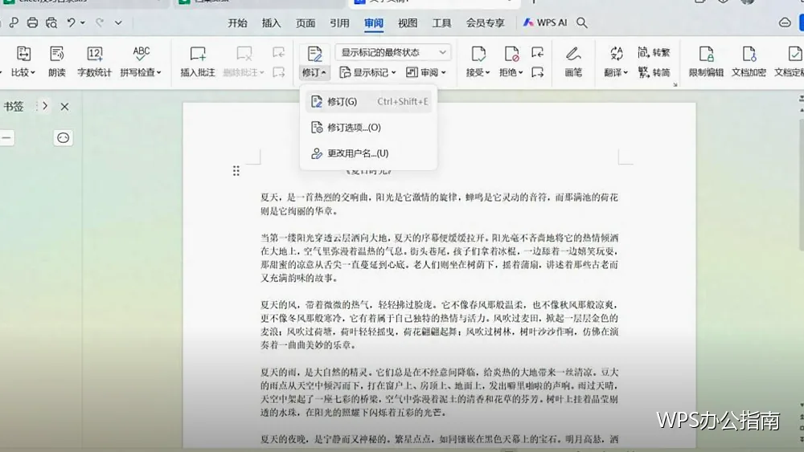
Task: Open the Undo history dropdown arrow
Action: 83,23
